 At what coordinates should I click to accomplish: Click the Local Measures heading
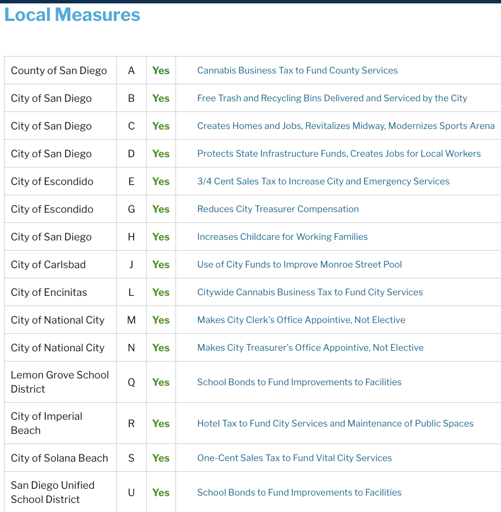click(x=72, y=15)
